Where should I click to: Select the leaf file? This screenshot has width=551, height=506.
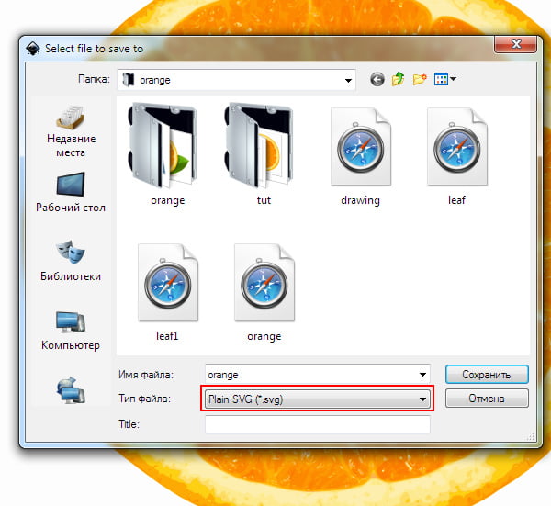456,156
